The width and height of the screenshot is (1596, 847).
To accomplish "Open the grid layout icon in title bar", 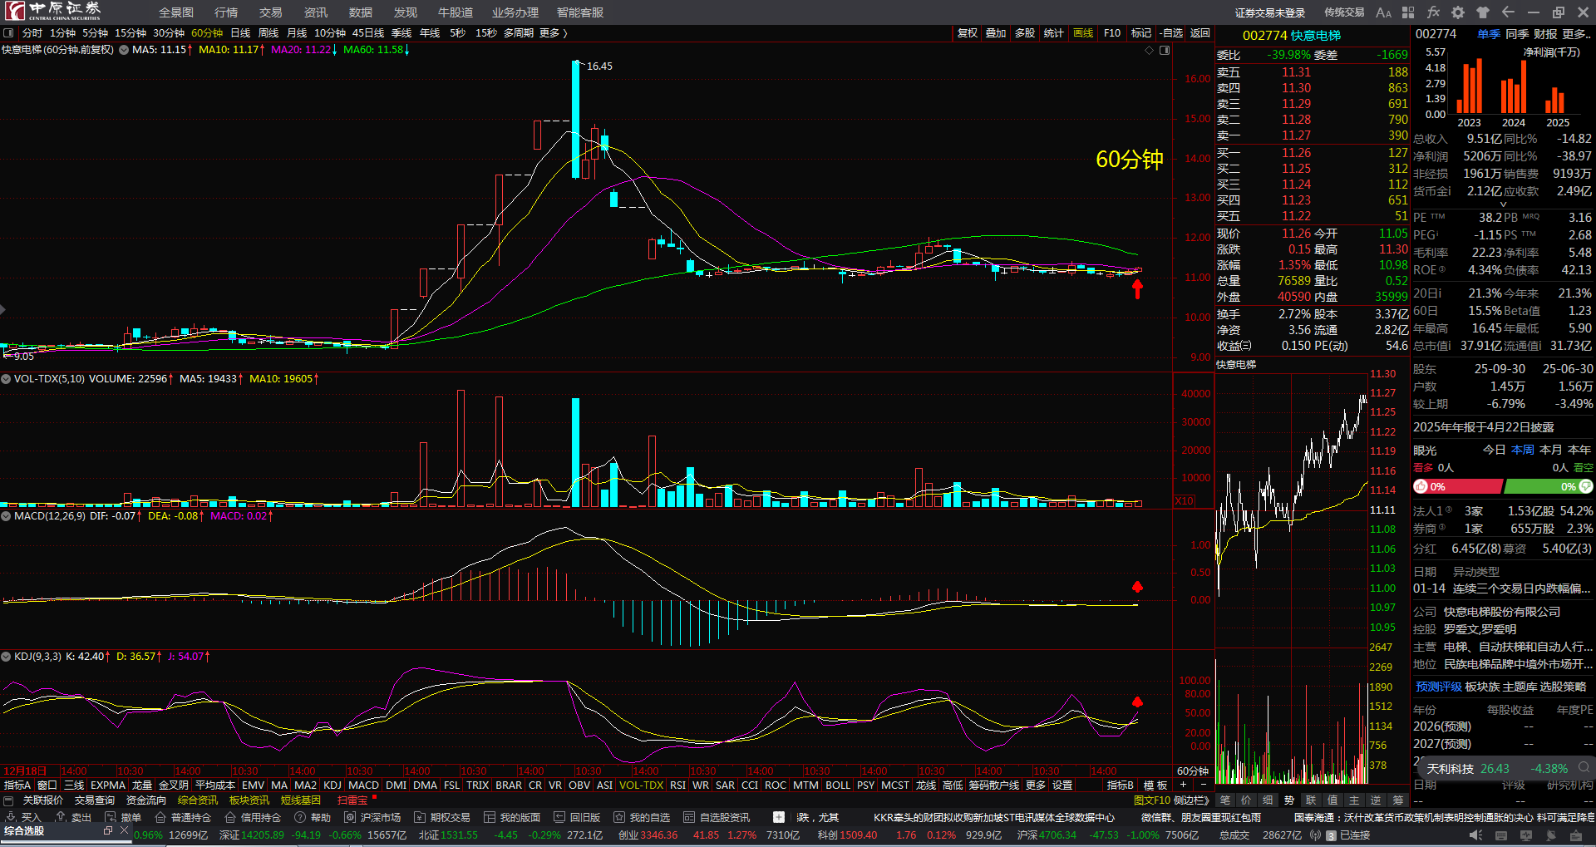I will (1408, 12).
